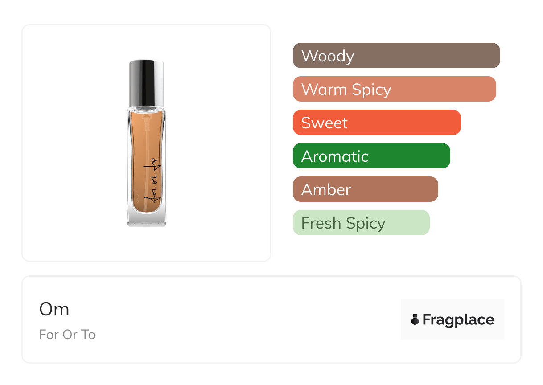This screenshot has width=543, height=385.
Task: Click the Fragplace perfume bottle logo icon
Action: [x=415, y=319]
